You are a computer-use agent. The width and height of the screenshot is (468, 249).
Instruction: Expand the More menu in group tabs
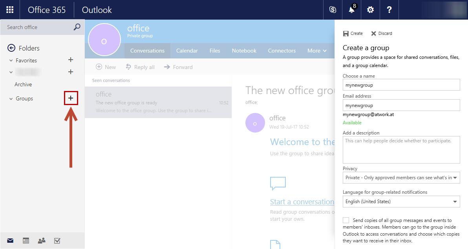pos(317,51)
